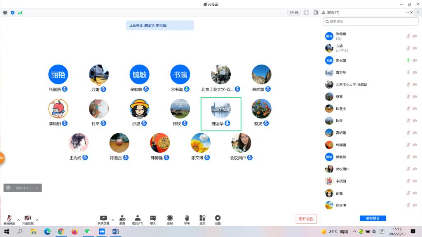Image resolution: width=422 pixels, height=237 pixels.
Task: Expand share options arrow beside 共享屏幕
Action: pyautogui.click(x=113, y=220)
